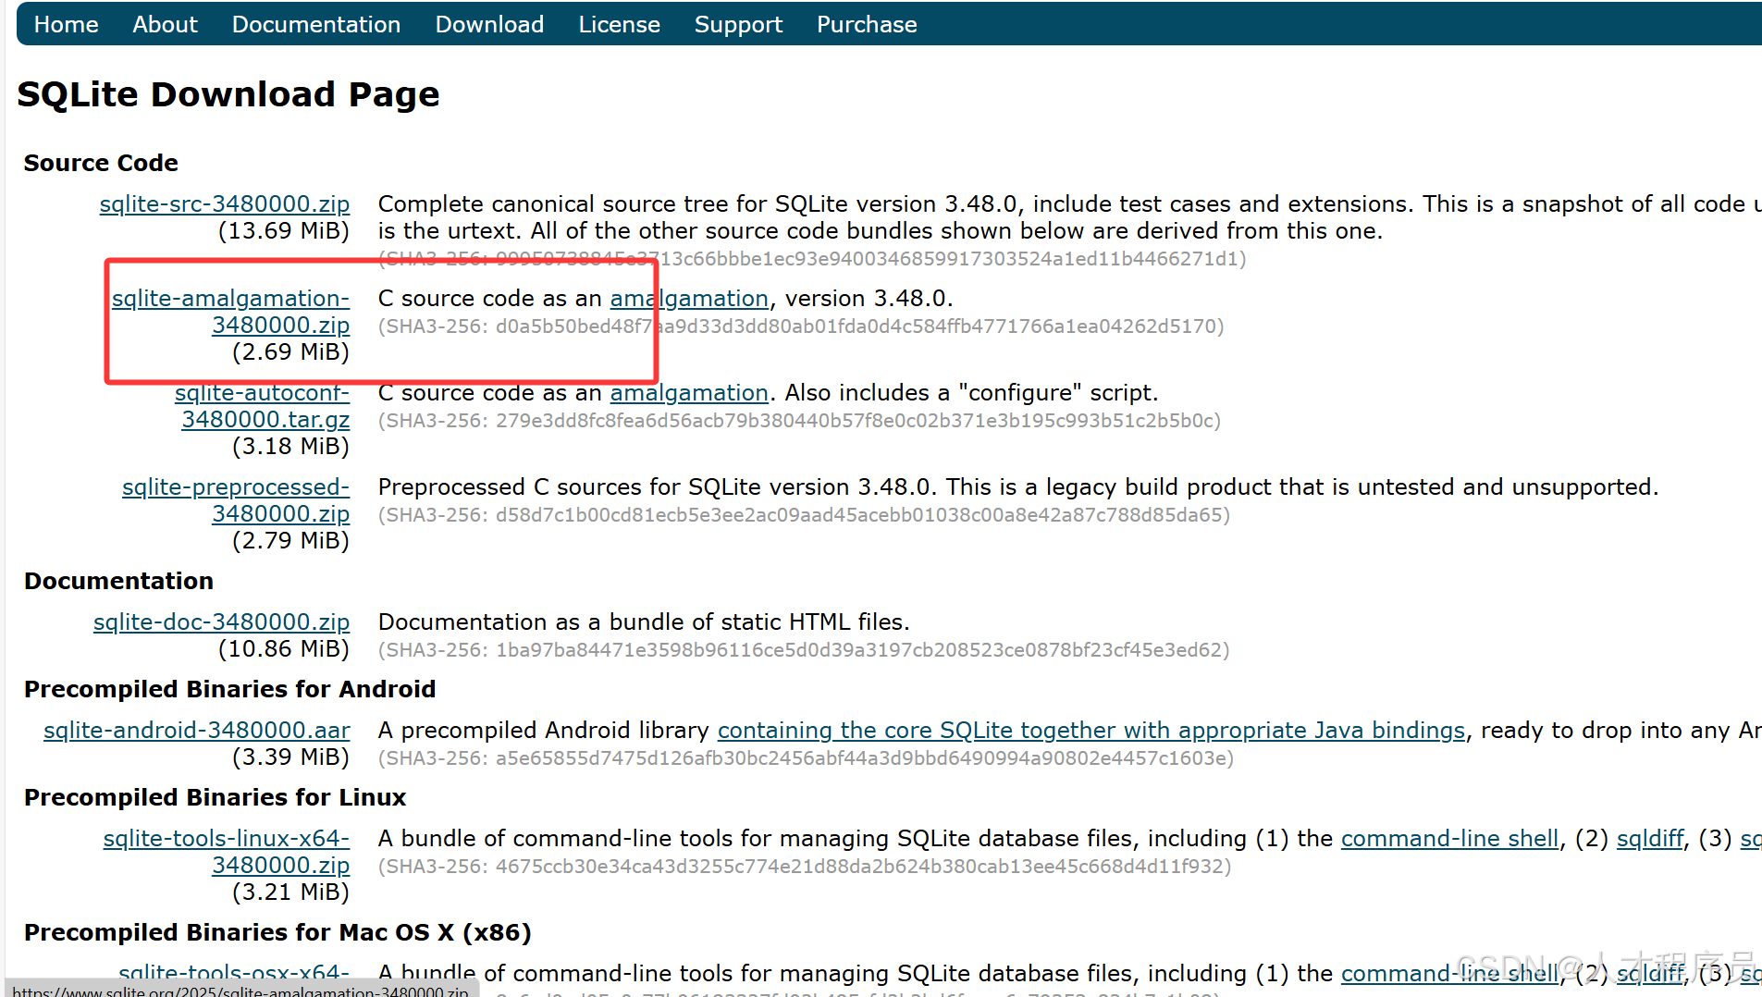
Task: Download the sqlite-amalgamation-3480000.zip file
Action: (231, 312)
